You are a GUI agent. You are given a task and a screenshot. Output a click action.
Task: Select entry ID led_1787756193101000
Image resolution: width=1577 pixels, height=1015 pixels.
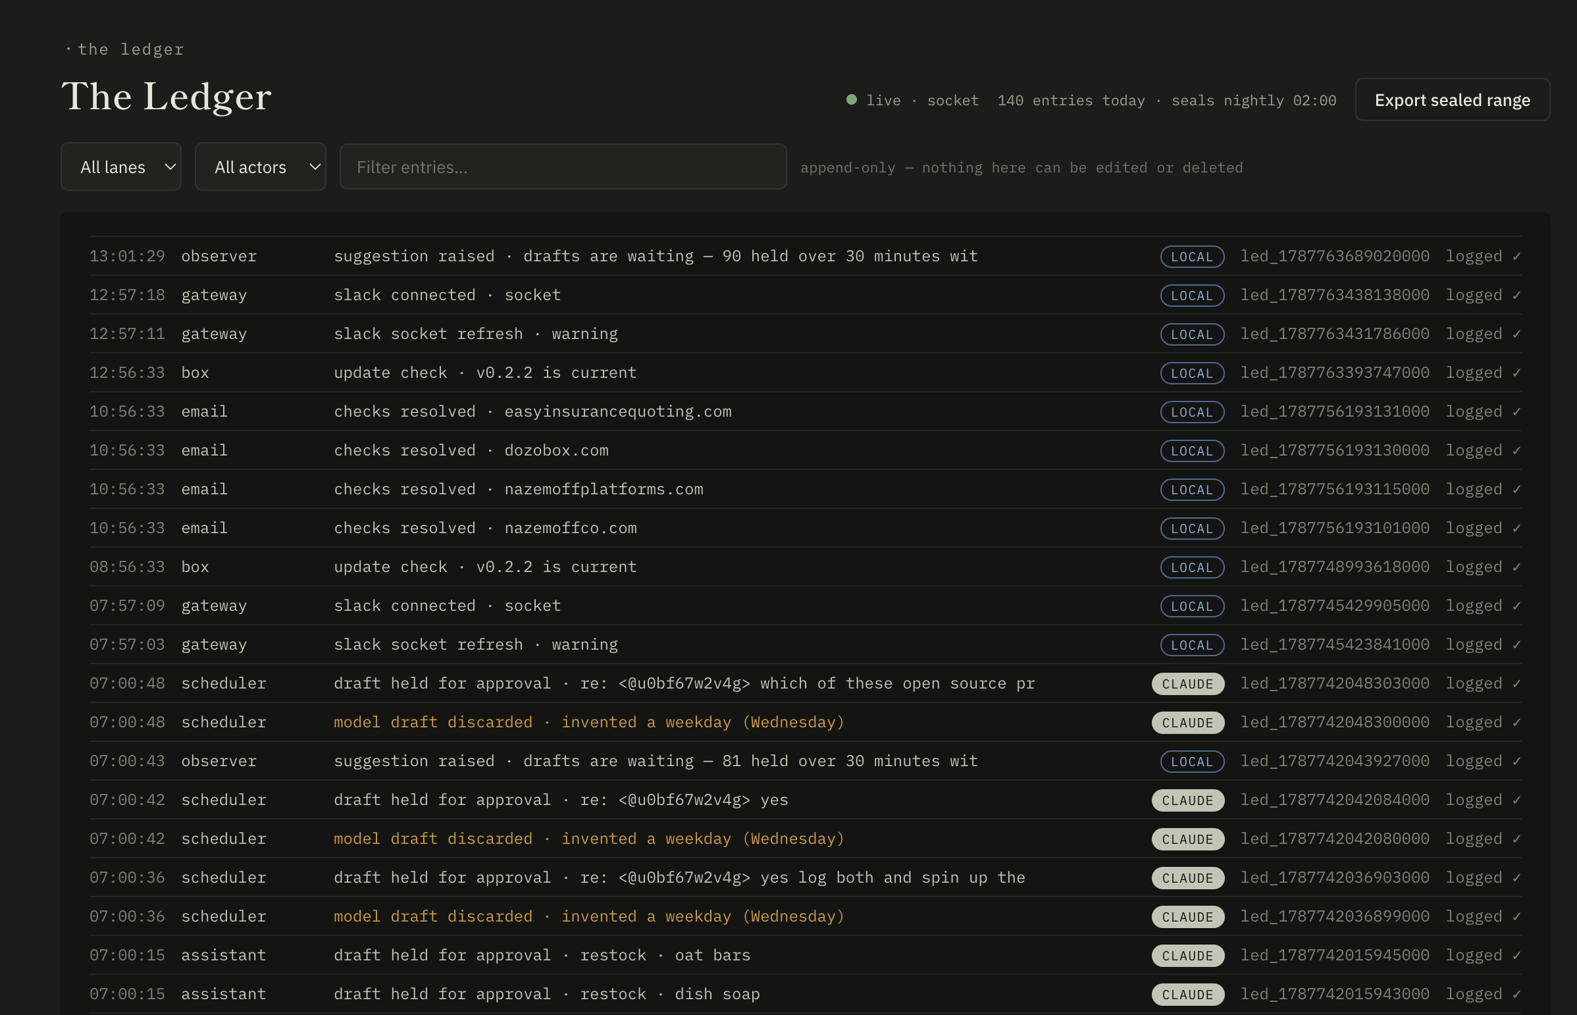pyautogui.click(x=1335, y=528)
